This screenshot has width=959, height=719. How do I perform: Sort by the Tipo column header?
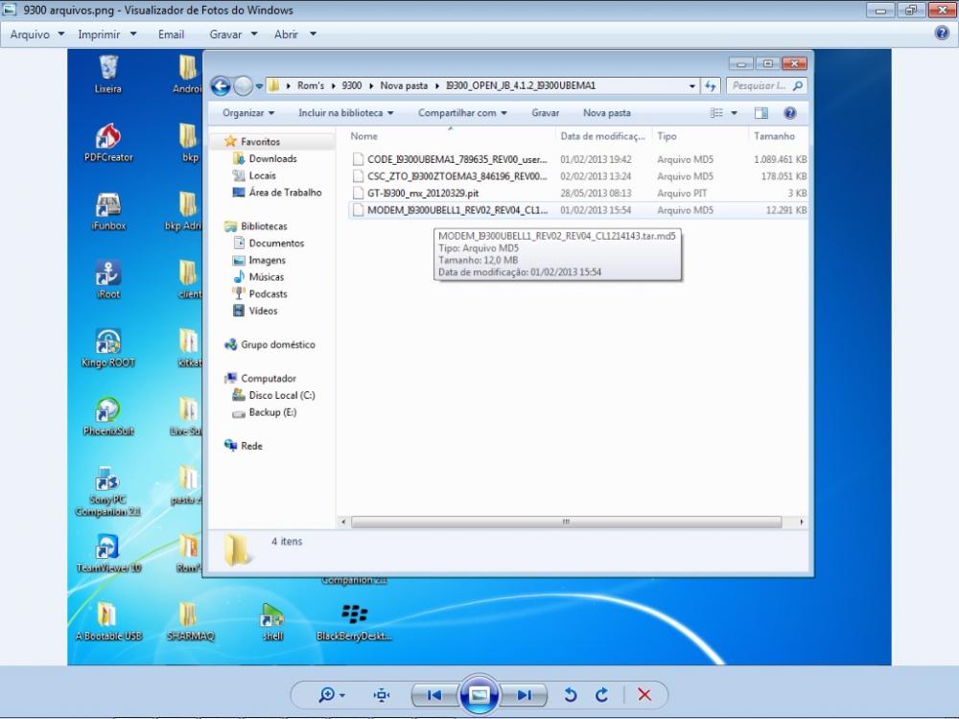[x=700, y=136]
